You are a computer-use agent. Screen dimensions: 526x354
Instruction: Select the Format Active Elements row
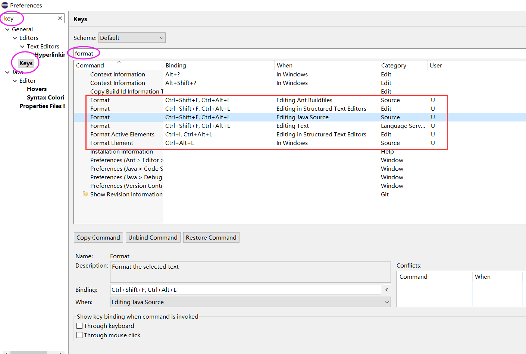coord(300,134)
